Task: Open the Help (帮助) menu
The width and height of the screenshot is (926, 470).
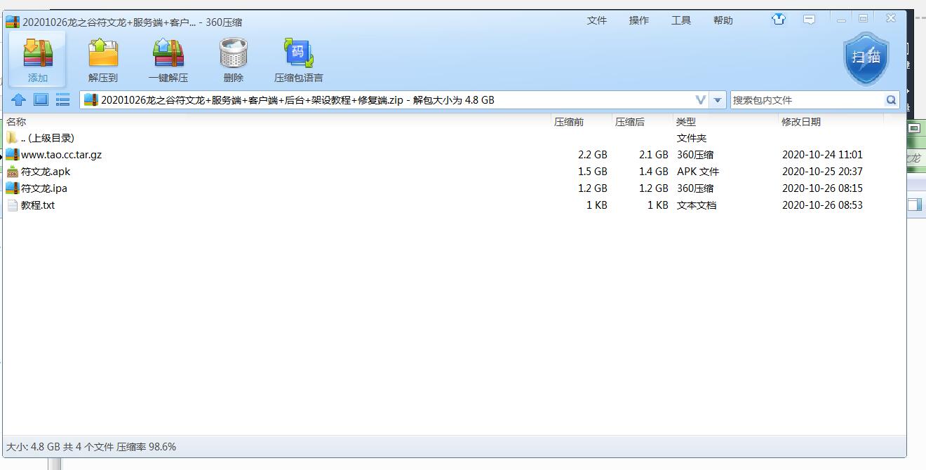Action: [x=723, y=20]
